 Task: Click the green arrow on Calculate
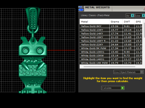[122, 88]
